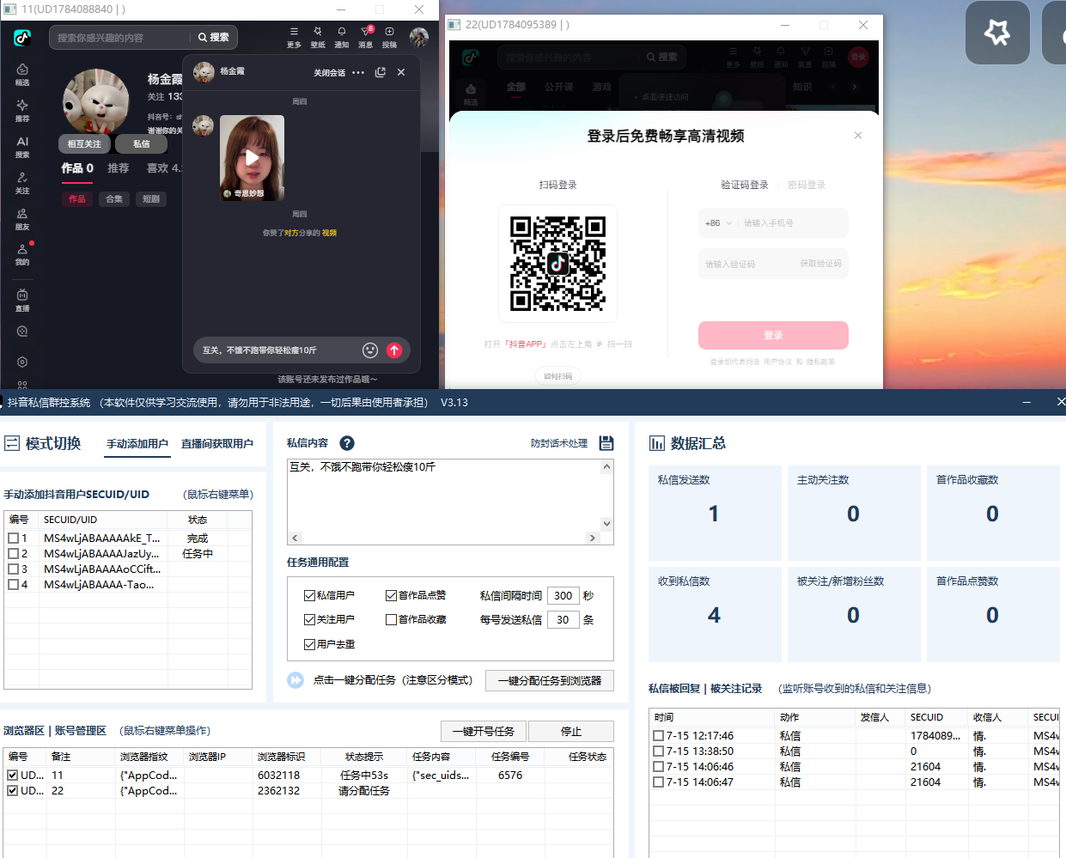
Task: Click the red send arrow button
Action: [394, 350]
